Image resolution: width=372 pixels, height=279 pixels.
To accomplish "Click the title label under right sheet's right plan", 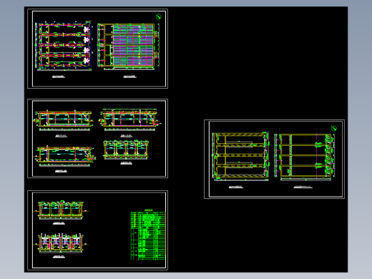I will (303, 187).
